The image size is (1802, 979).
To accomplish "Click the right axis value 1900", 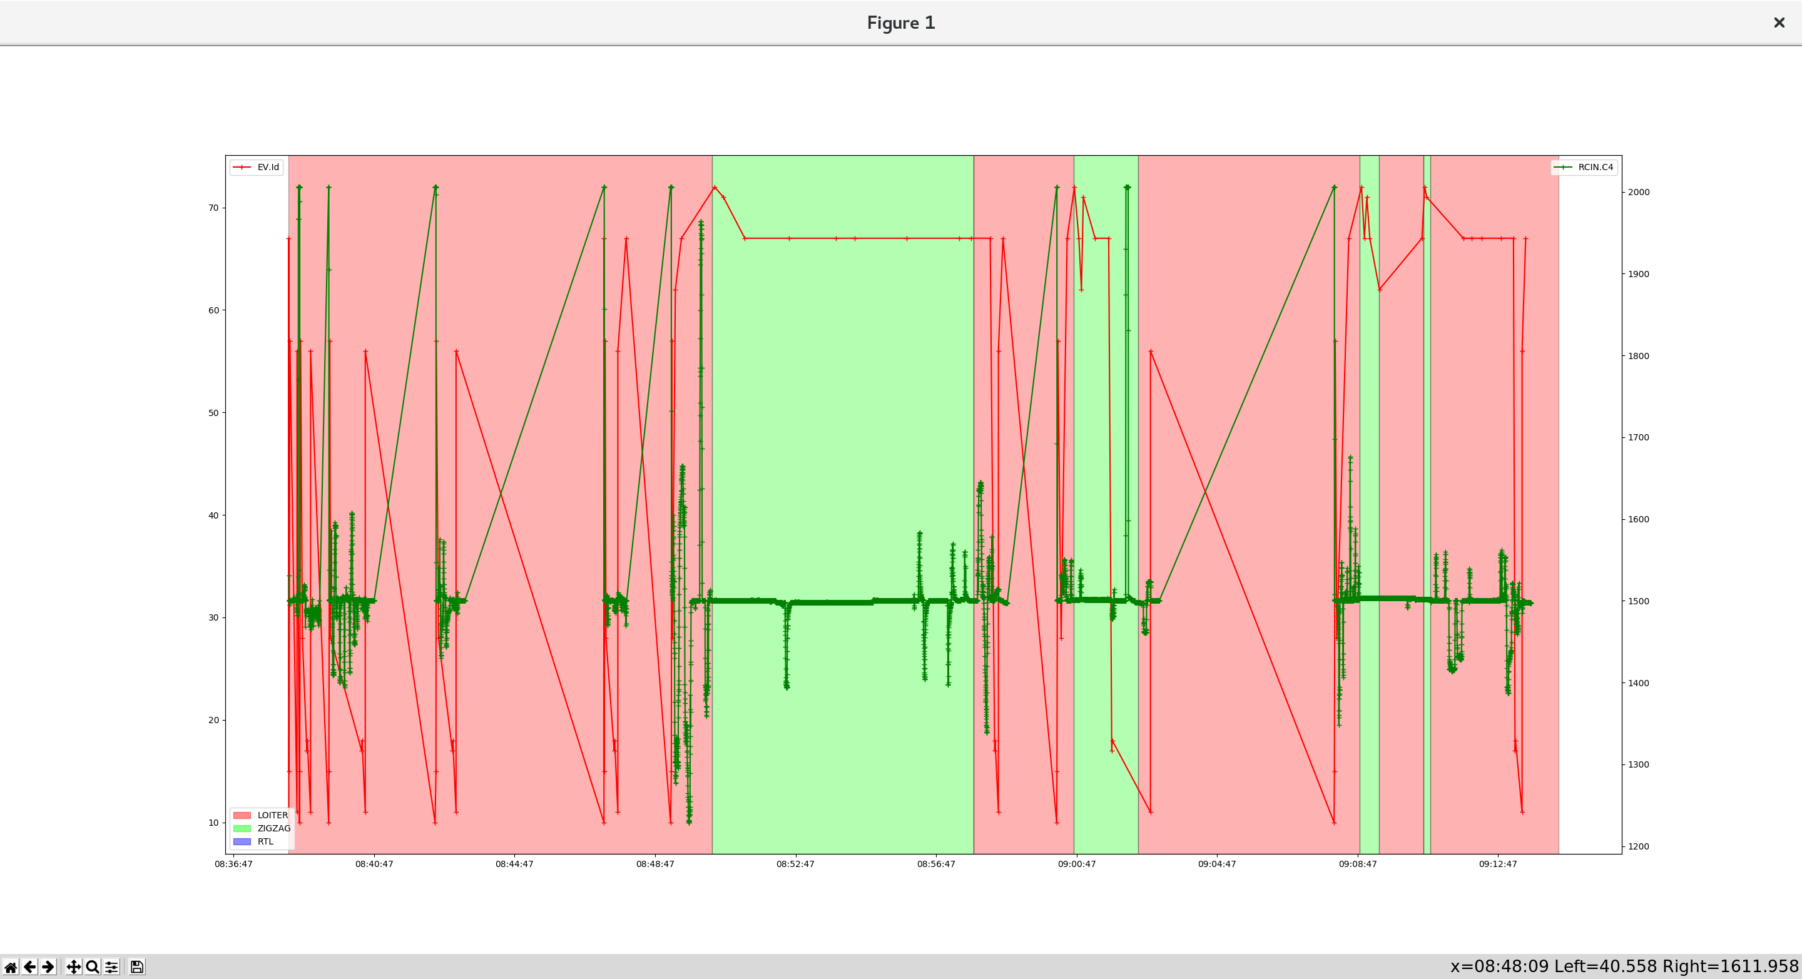I will point(1638,274).
